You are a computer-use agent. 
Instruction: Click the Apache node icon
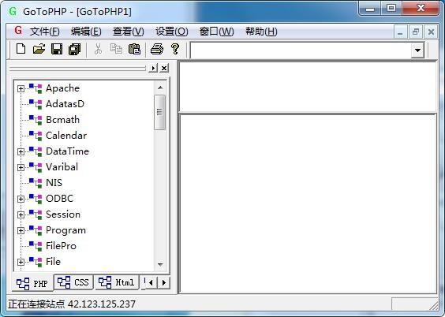tap(36, 88)
